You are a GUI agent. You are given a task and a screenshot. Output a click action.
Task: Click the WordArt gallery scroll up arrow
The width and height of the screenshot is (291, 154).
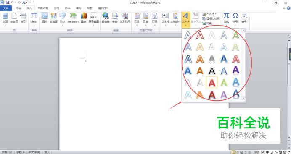point(243,30)
